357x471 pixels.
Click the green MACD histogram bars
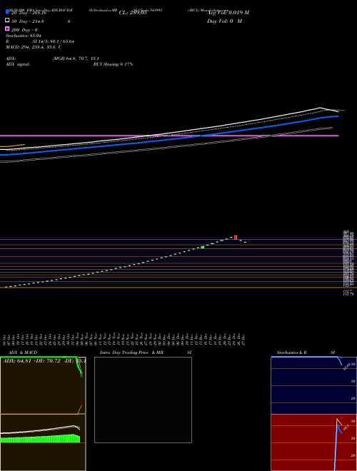tap(40, 439)
